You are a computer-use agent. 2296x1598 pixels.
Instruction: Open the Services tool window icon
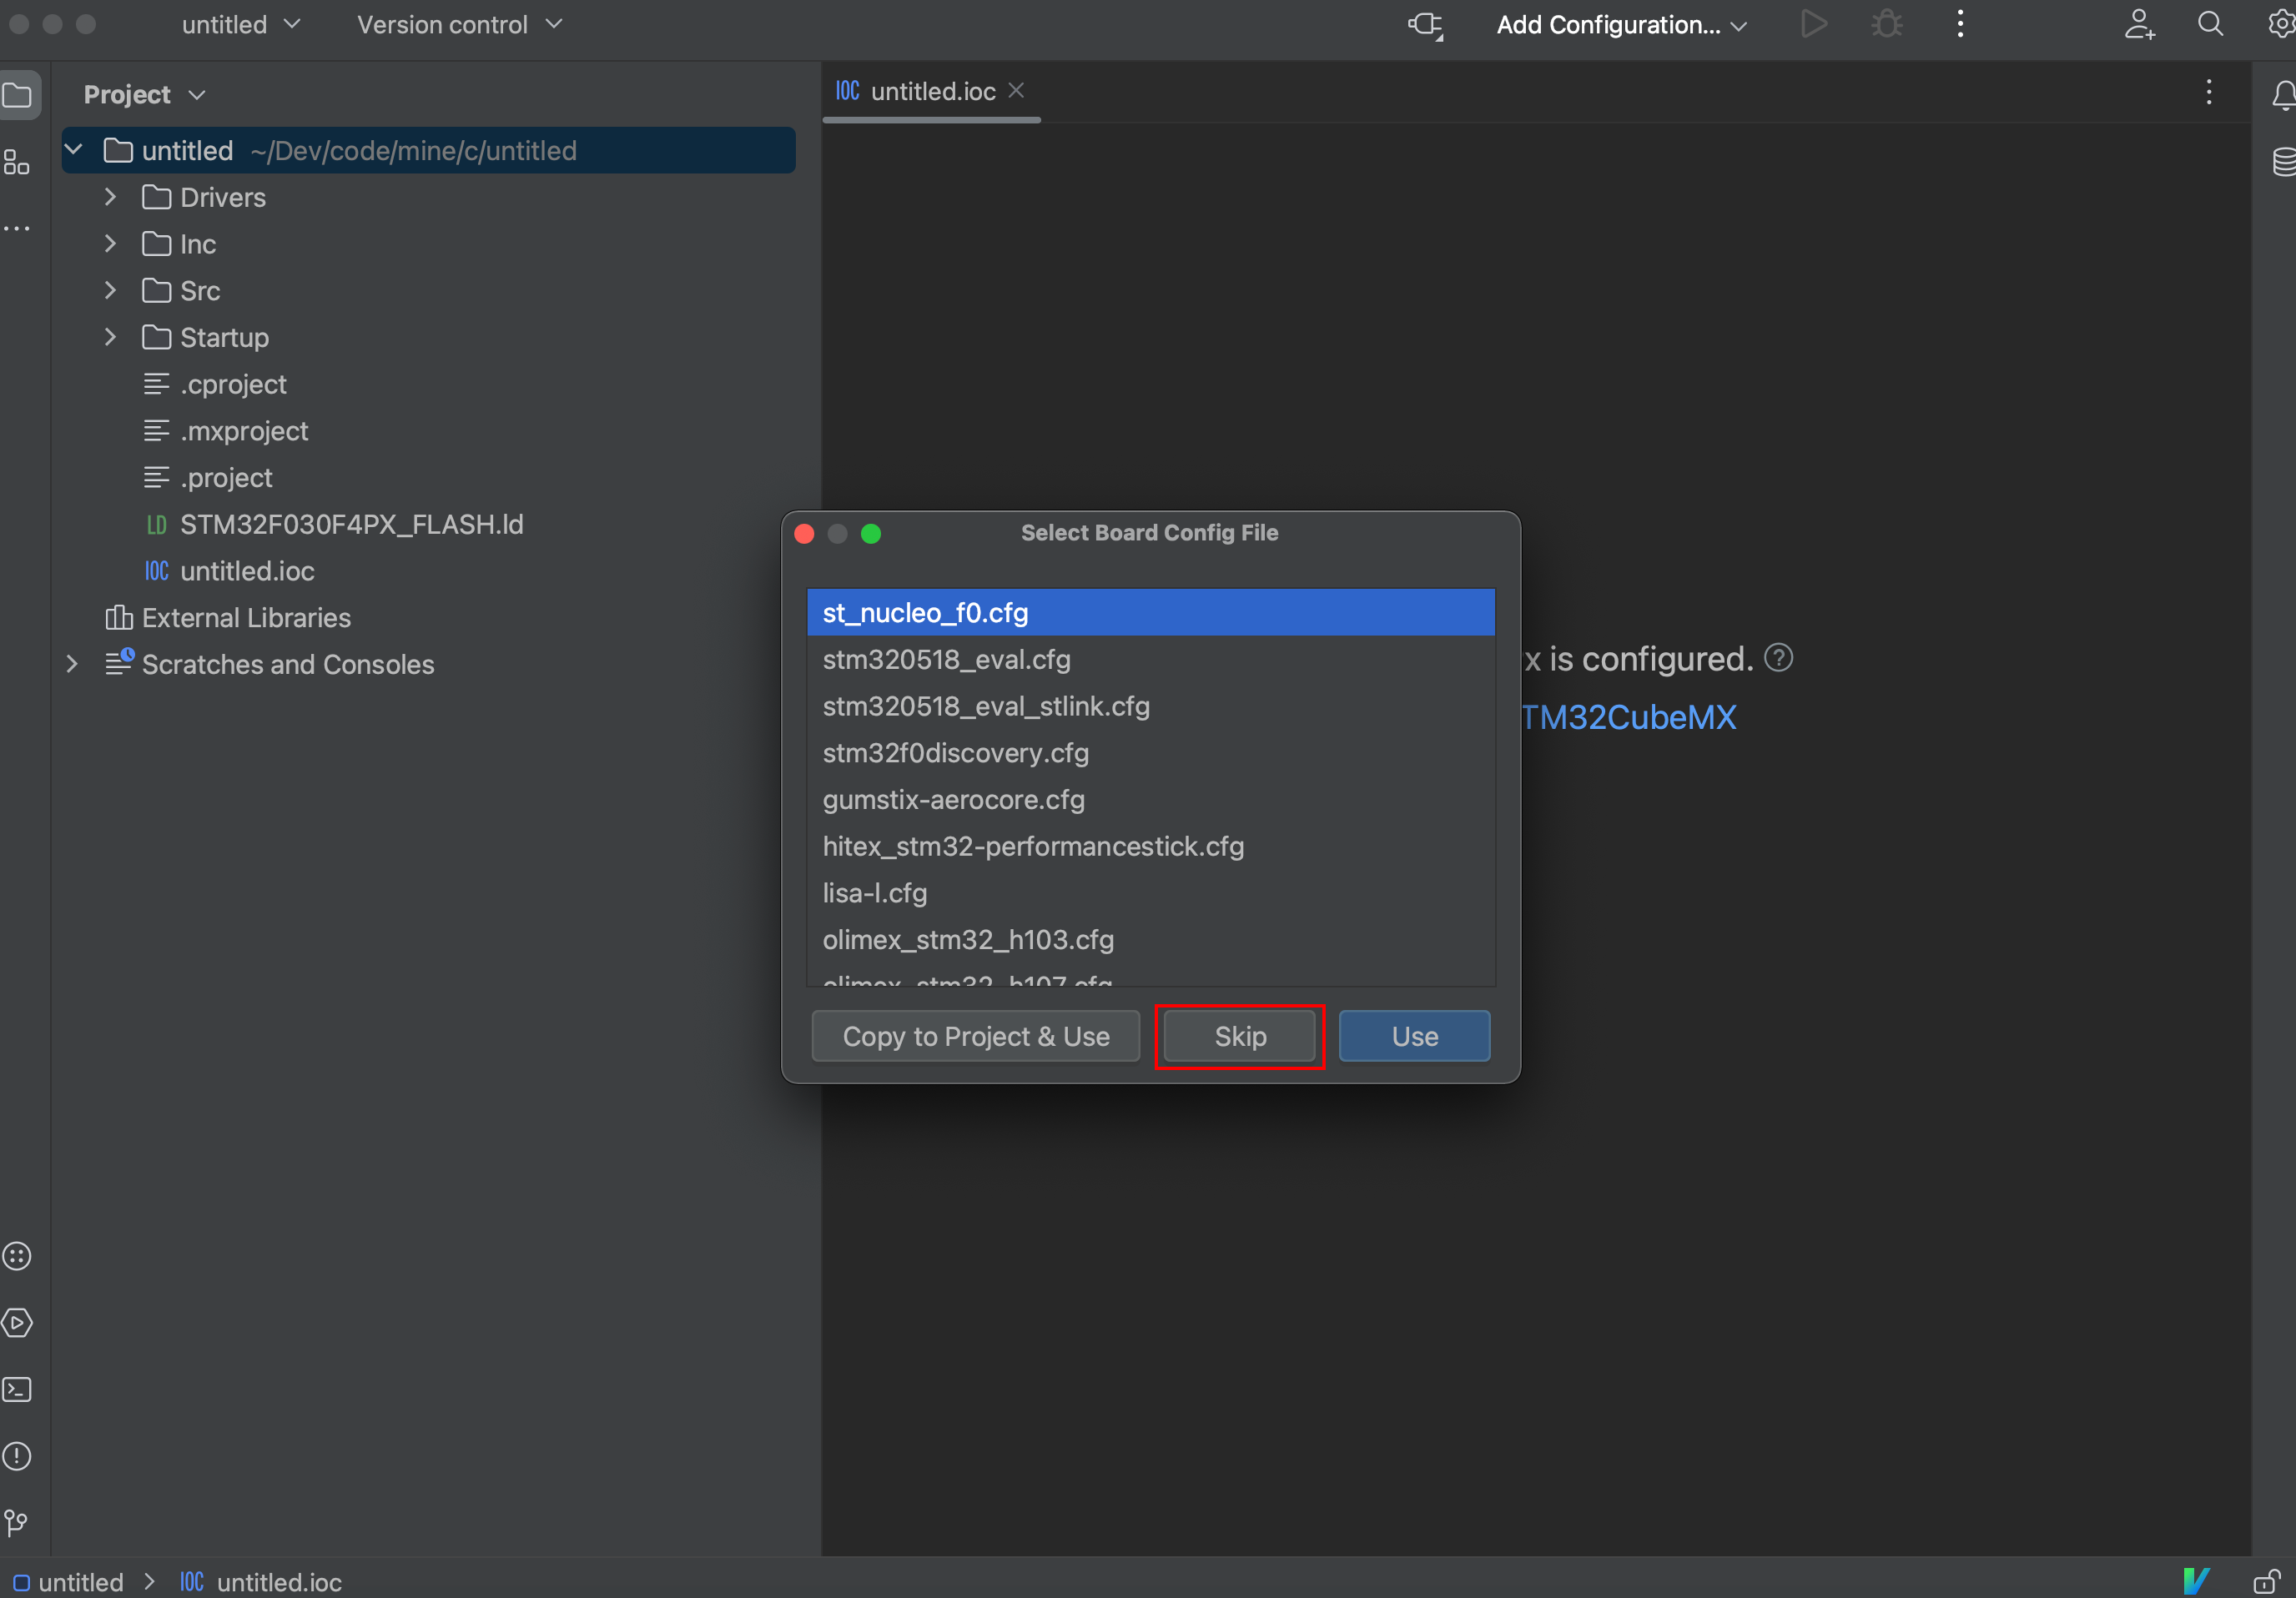pyautogui.click(x=17, y=1322)
